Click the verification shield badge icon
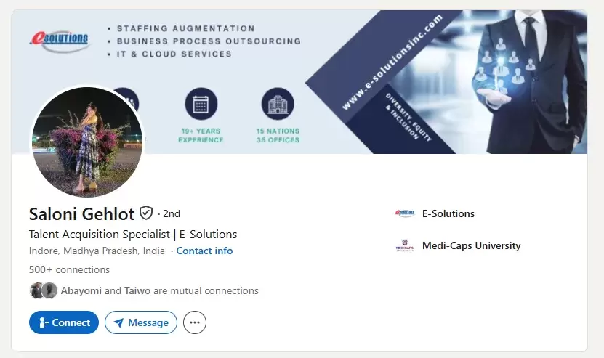This screenshot has width=604, height=358. 146,213
